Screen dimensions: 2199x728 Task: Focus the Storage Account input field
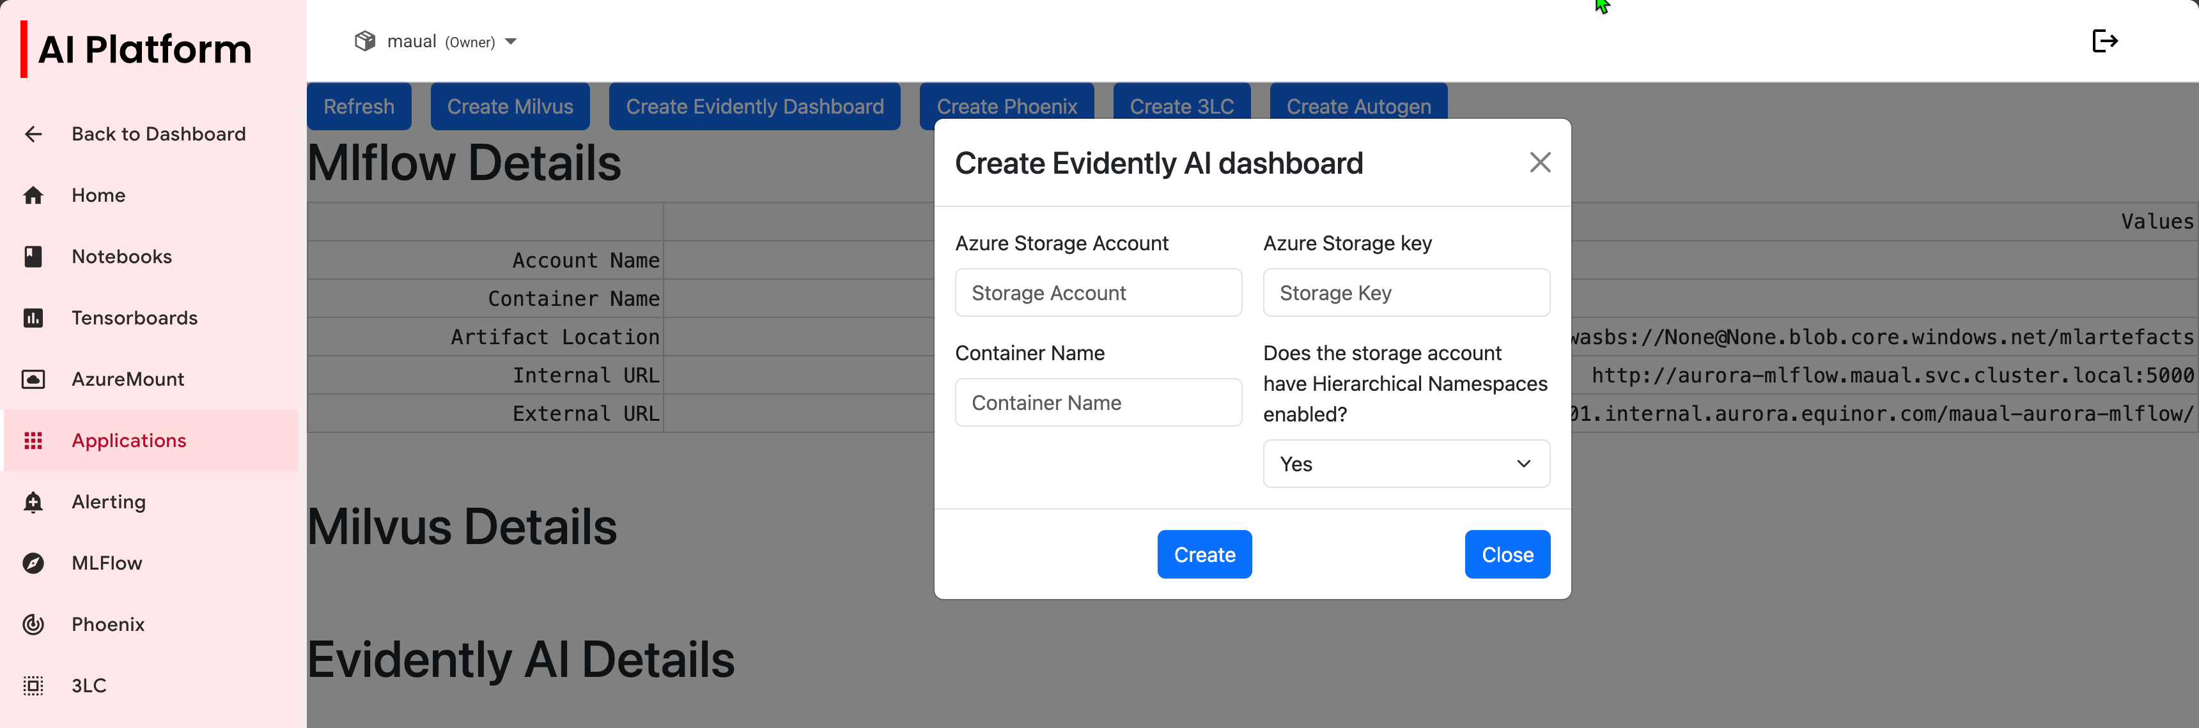[x=1098, y=293]
